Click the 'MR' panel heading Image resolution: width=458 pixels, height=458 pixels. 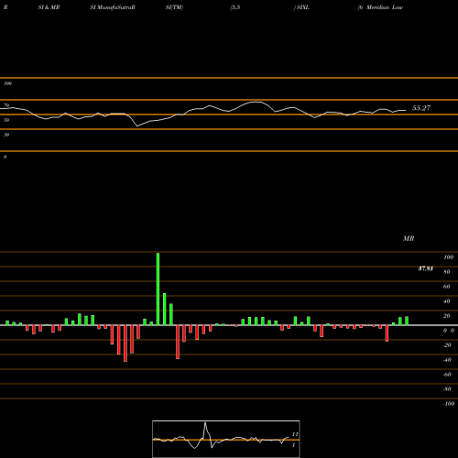(x=409, y=238)
